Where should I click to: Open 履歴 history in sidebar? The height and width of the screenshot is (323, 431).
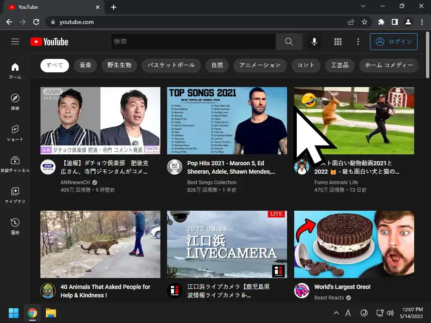coord(15,226)
